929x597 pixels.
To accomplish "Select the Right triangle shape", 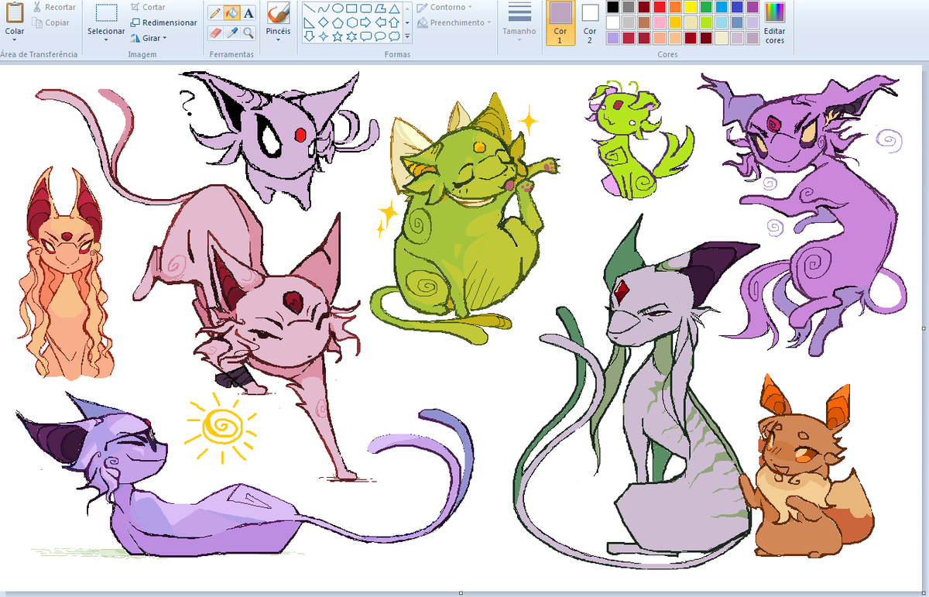I will [x=310, y=22].
